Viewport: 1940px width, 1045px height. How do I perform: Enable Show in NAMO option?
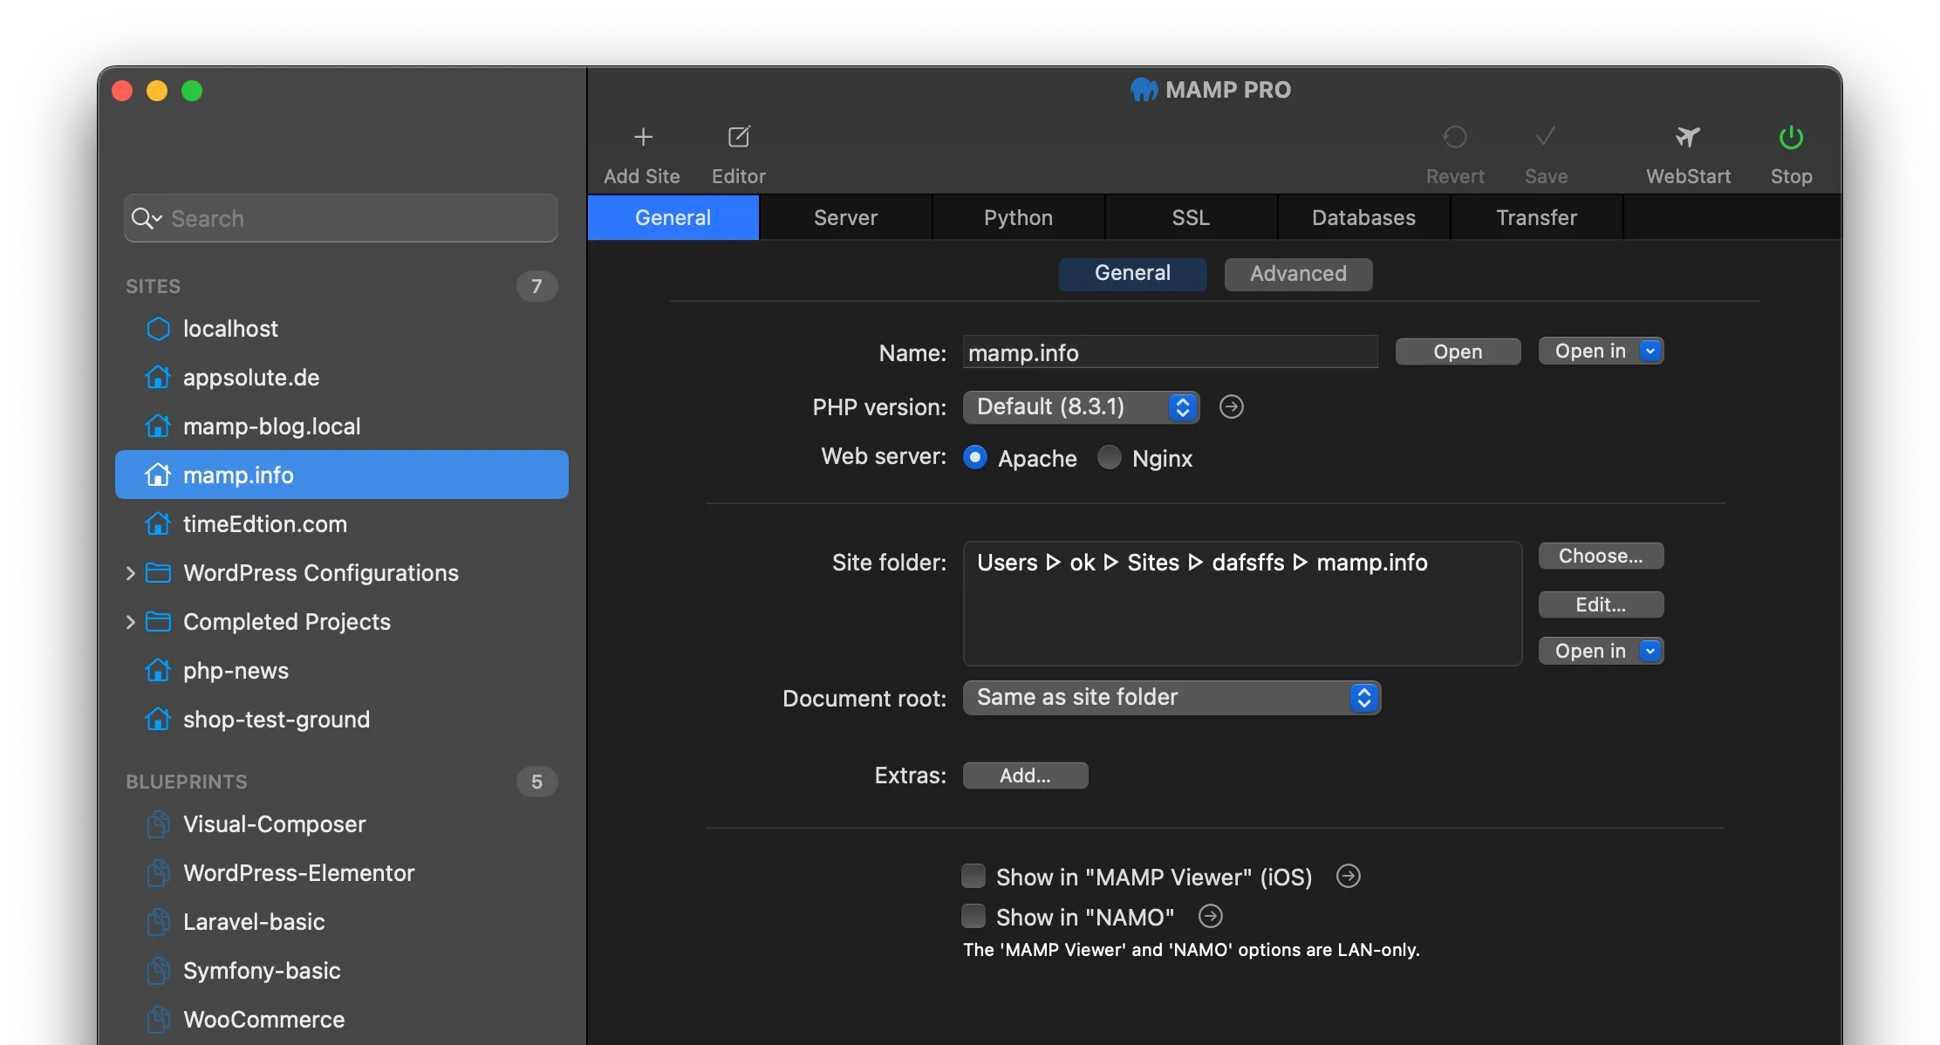[973, 915]
